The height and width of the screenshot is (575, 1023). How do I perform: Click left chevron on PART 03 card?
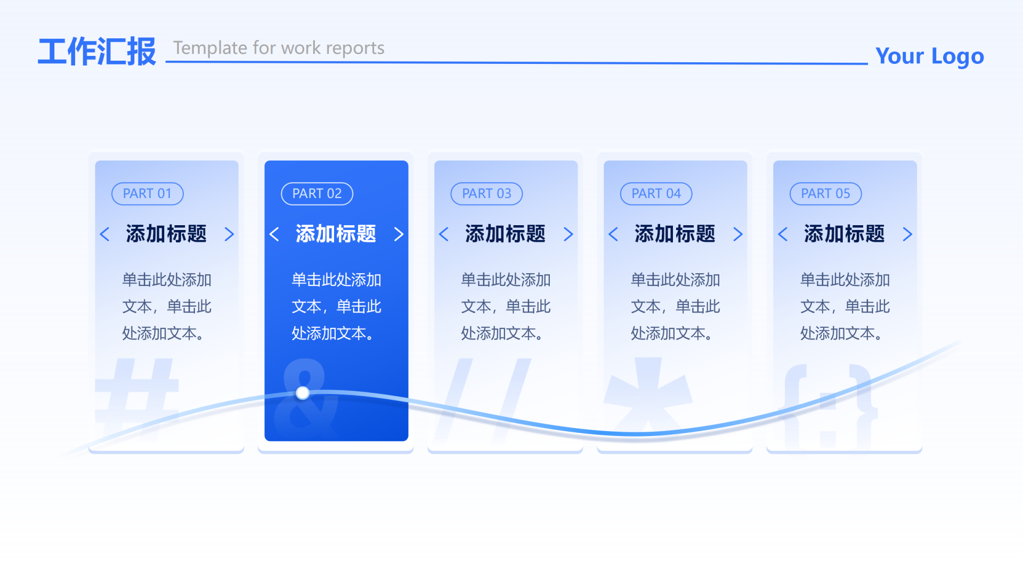pos(444,234)
